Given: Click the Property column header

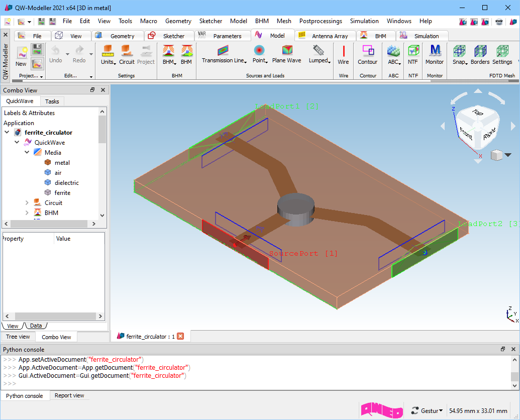Looking at the screenshot, I should (x=28, y=238).
